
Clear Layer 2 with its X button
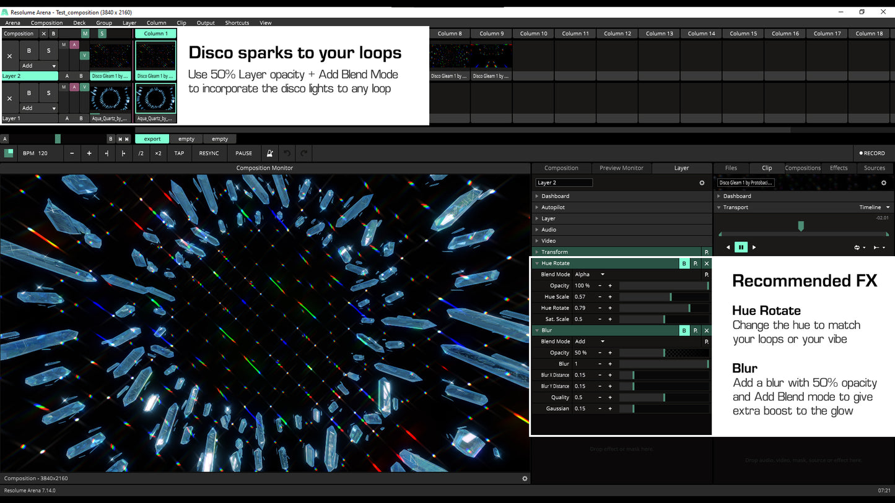pyautogui.click(x=9, y=56)
